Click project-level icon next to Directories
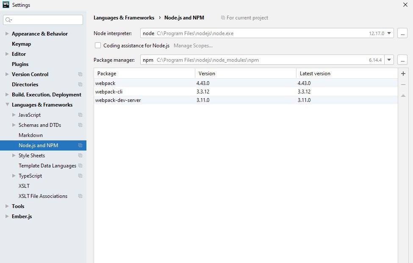 click(80, 85)
